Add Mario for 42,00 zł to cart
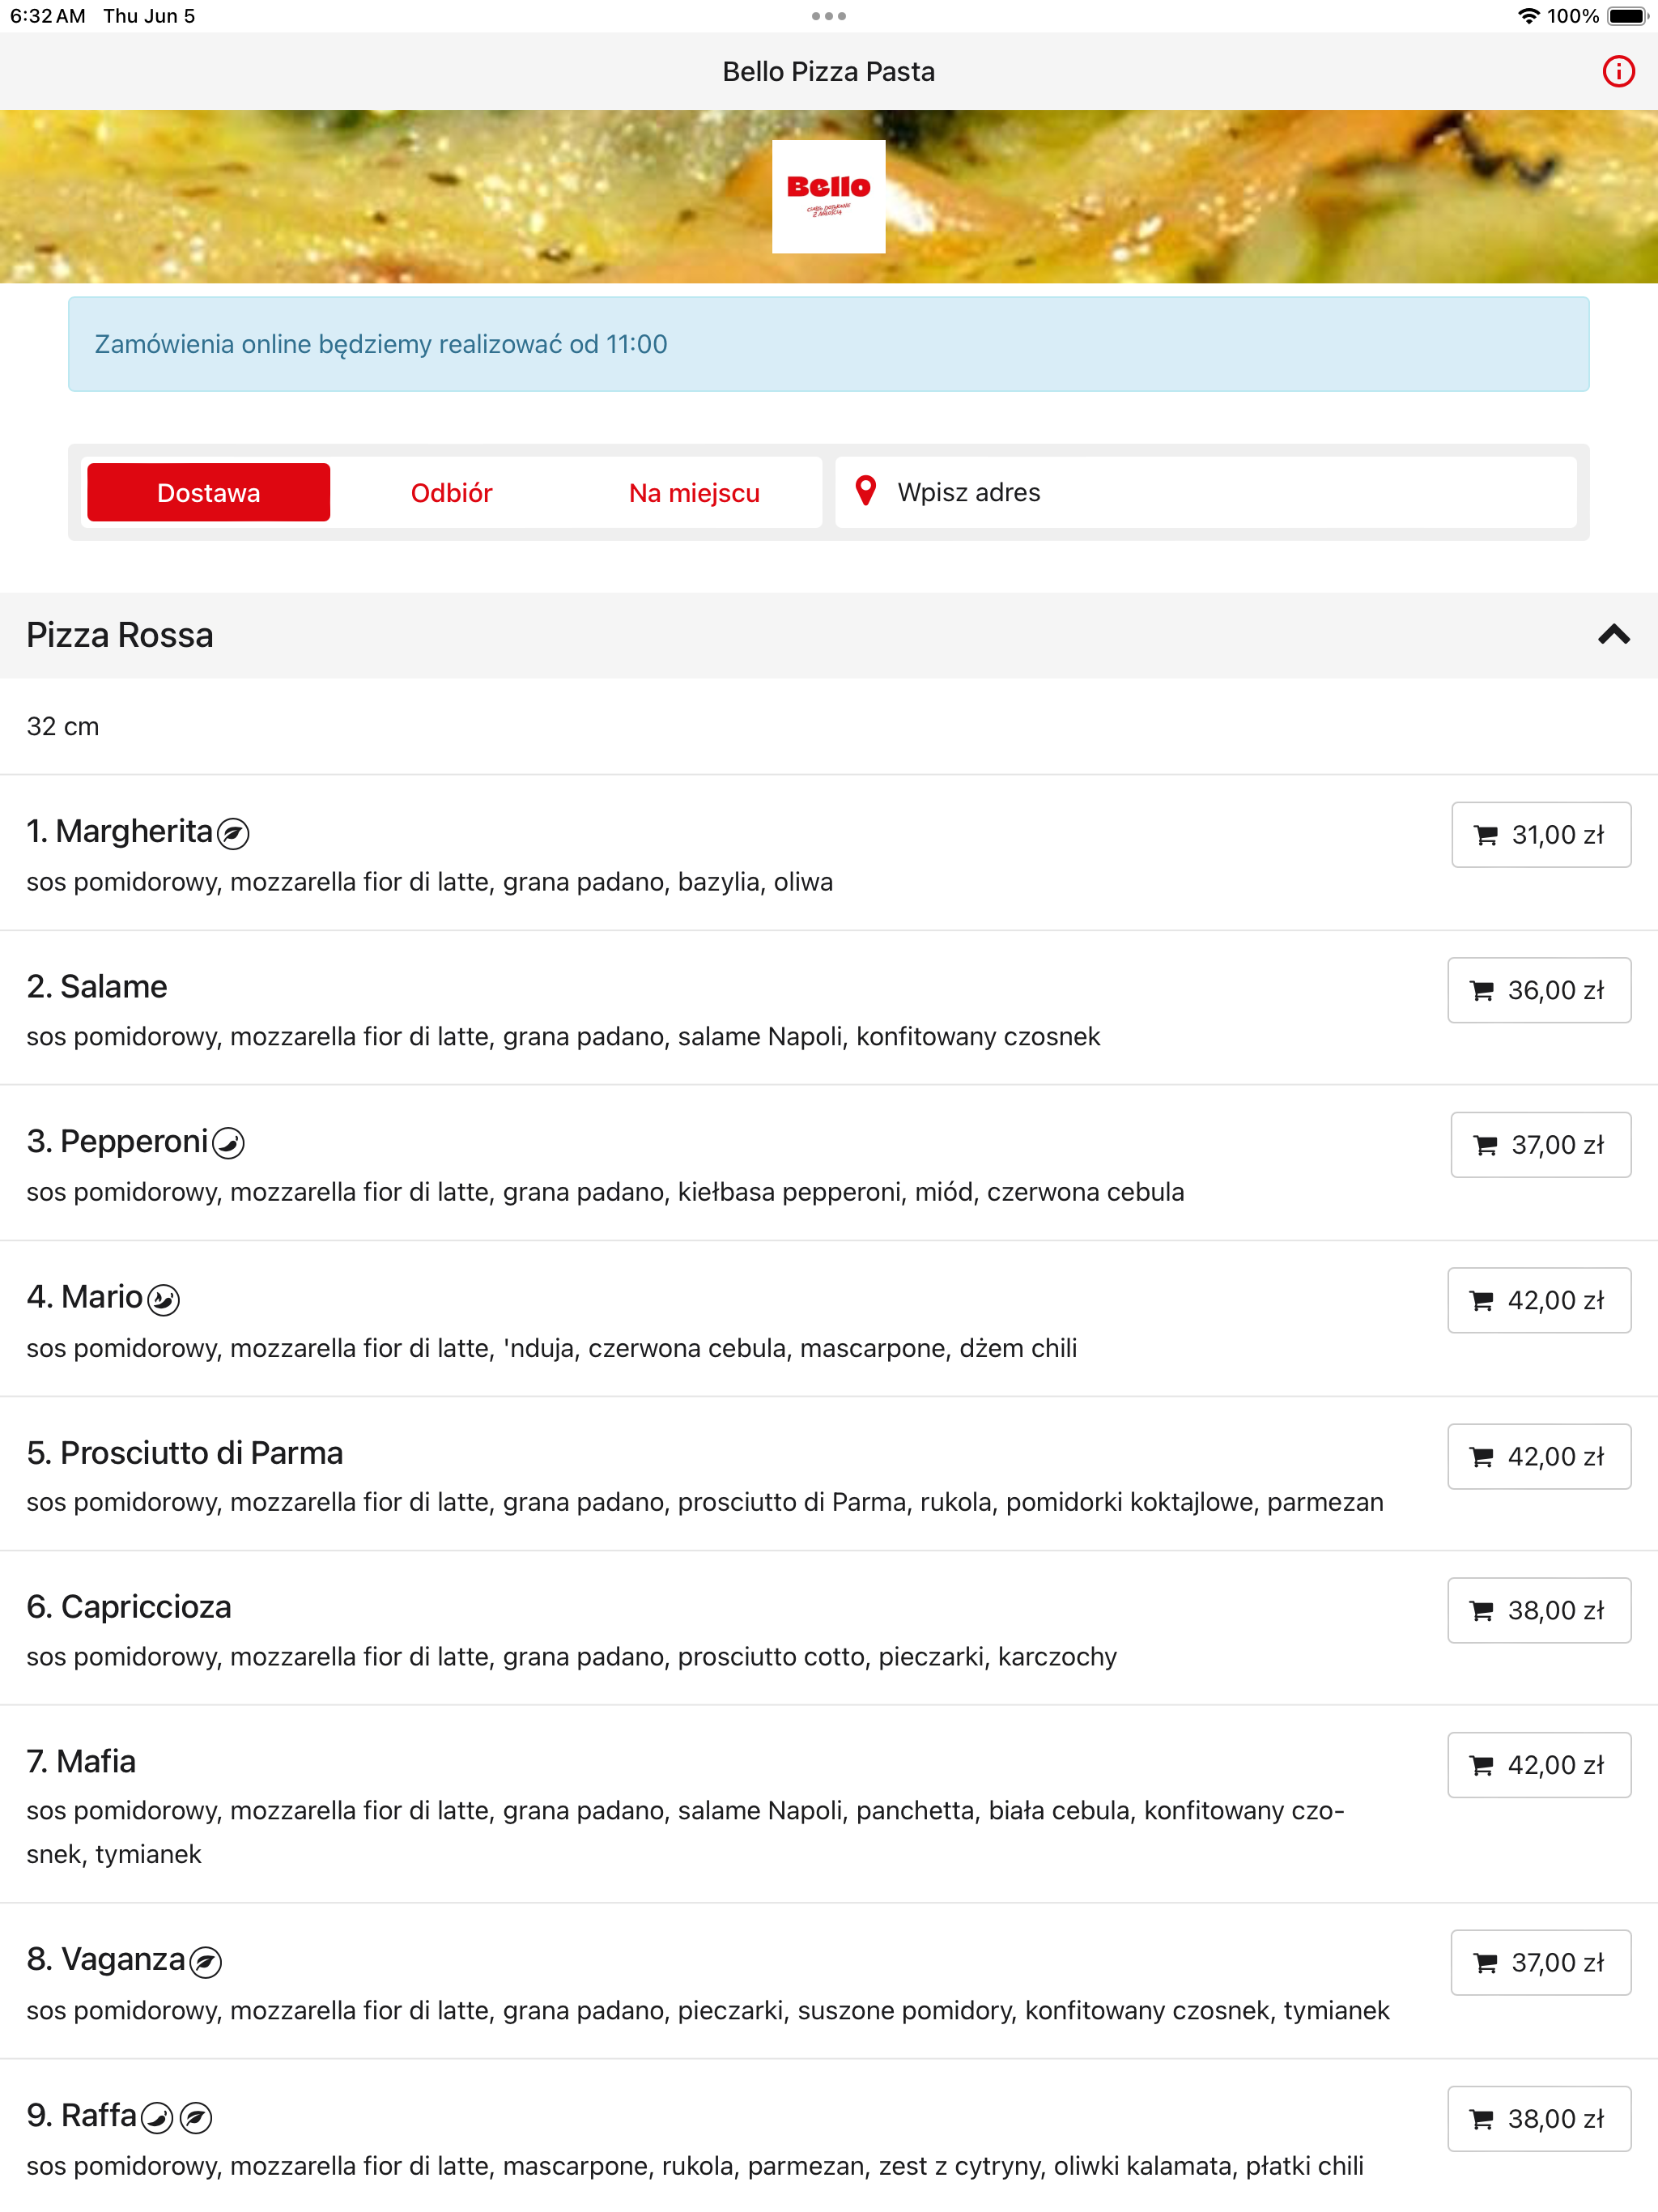1658x2212 pixels. pos(1538,1300)
